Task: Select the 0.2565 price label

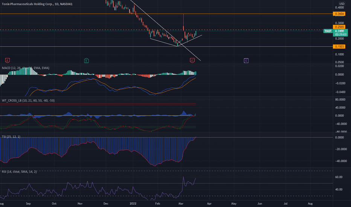Action: tap(339, 27)
